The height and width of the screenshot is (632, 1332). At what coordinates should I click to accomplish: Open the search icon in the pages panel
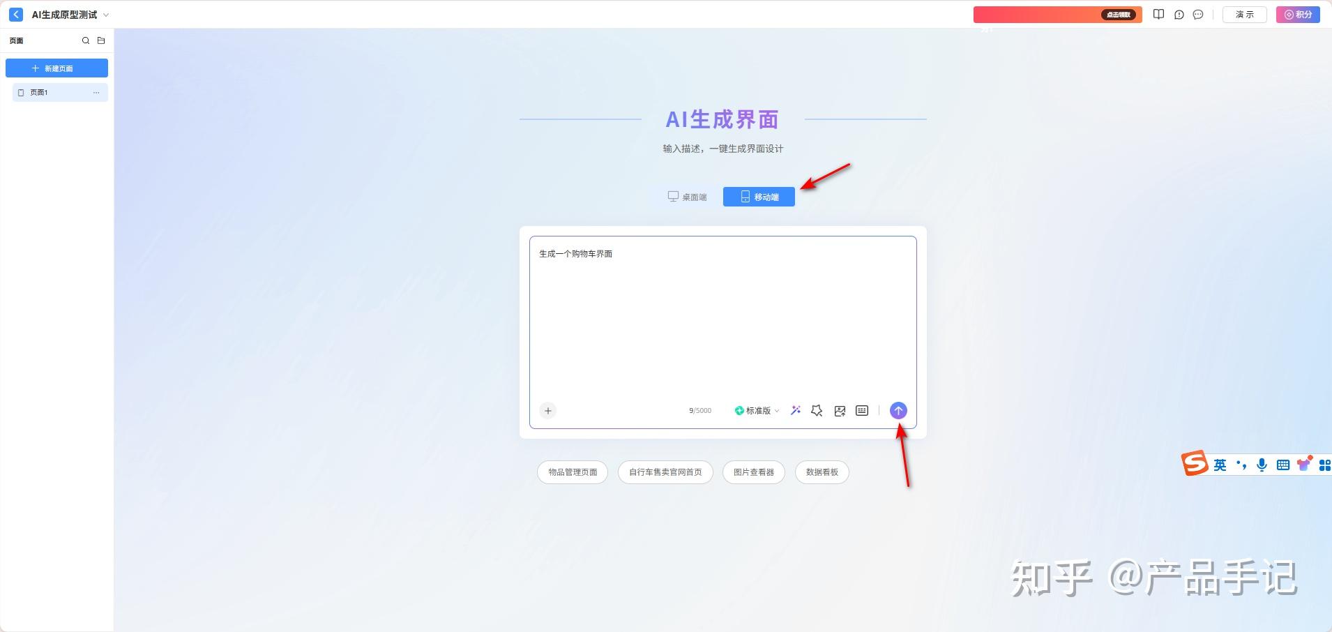(x=85, y=40)
